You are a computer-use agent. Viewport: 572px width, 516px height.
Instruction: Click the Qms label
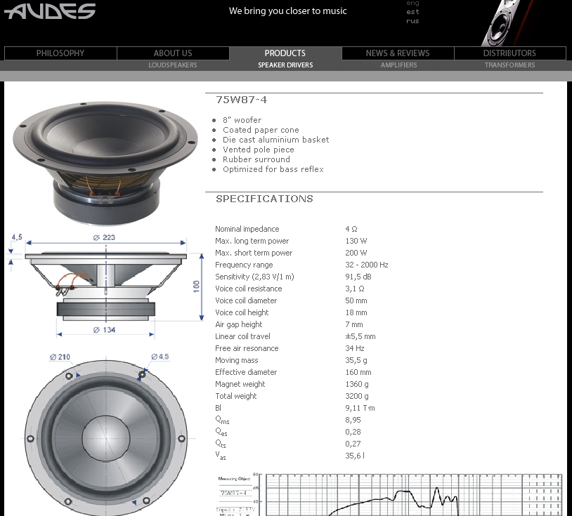[222, 420]
